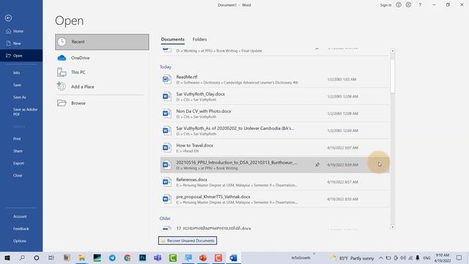Open the Export page
469x264 pixels.
pos(18,164)
